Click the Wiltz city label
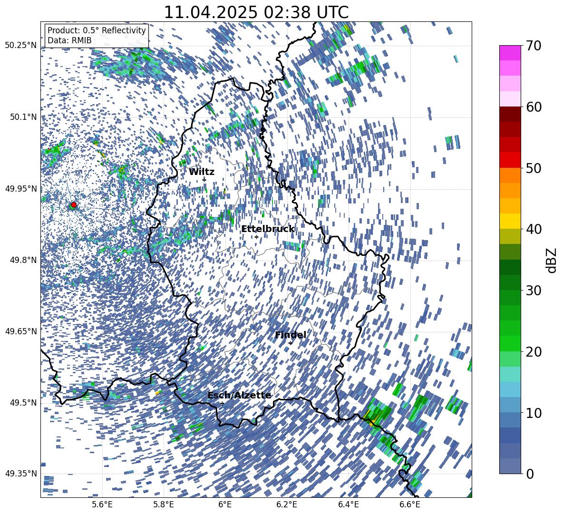The width and height of the screenshot is (563, 514). (202, 172)
